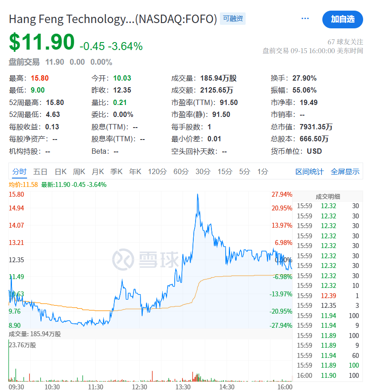Image resolution: width=368 pixels, height=392 pixels.
Task: Switch to the 5分 chart interval
Action: pyautogui.click(x=245, y=172)
